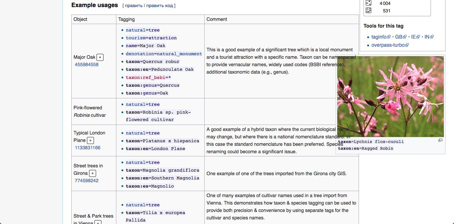Click the relation icon beside the 531 count

click(368, 11)
